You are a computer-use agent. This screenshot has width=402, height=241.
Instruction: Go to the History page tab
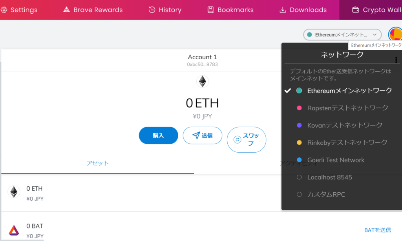click(x=165, y=10)
